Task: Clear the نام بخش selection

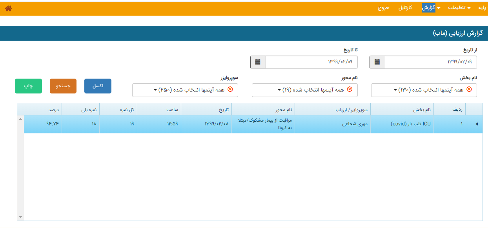Action: (469, 90)
